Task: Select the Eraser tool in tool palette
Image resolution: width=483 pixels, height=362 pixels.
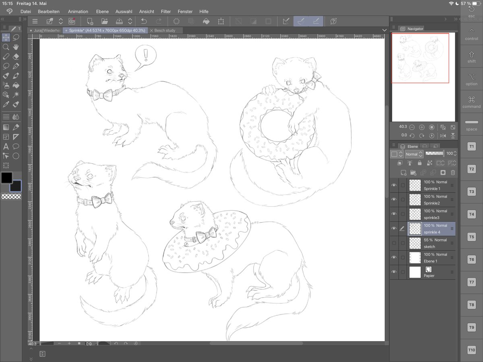Action: (x=16, y=57)
